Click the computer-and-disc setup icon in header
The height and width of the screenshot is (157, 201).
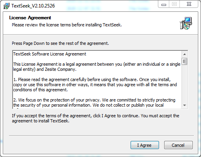(186, 23)
